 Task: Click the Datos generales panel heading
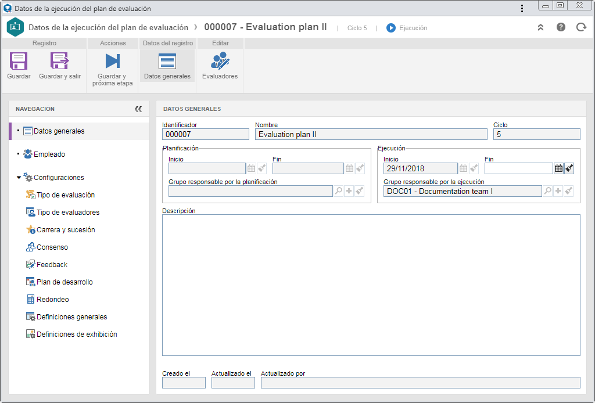[192, 109]
